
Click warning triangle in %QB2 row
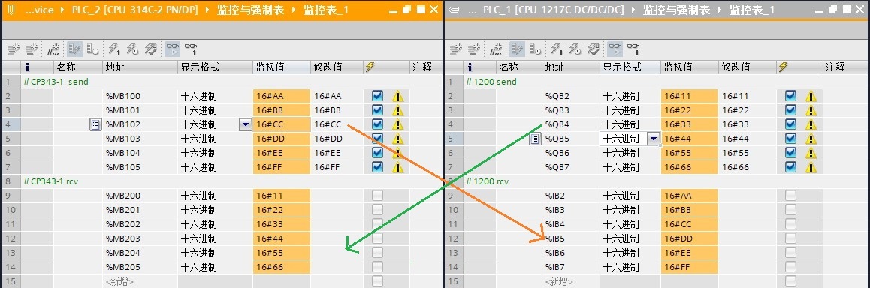[811, 96]
